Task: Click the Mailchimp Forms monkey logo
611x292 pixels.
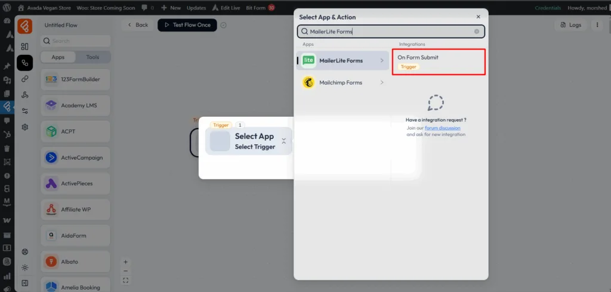Action: click(308, 83)
